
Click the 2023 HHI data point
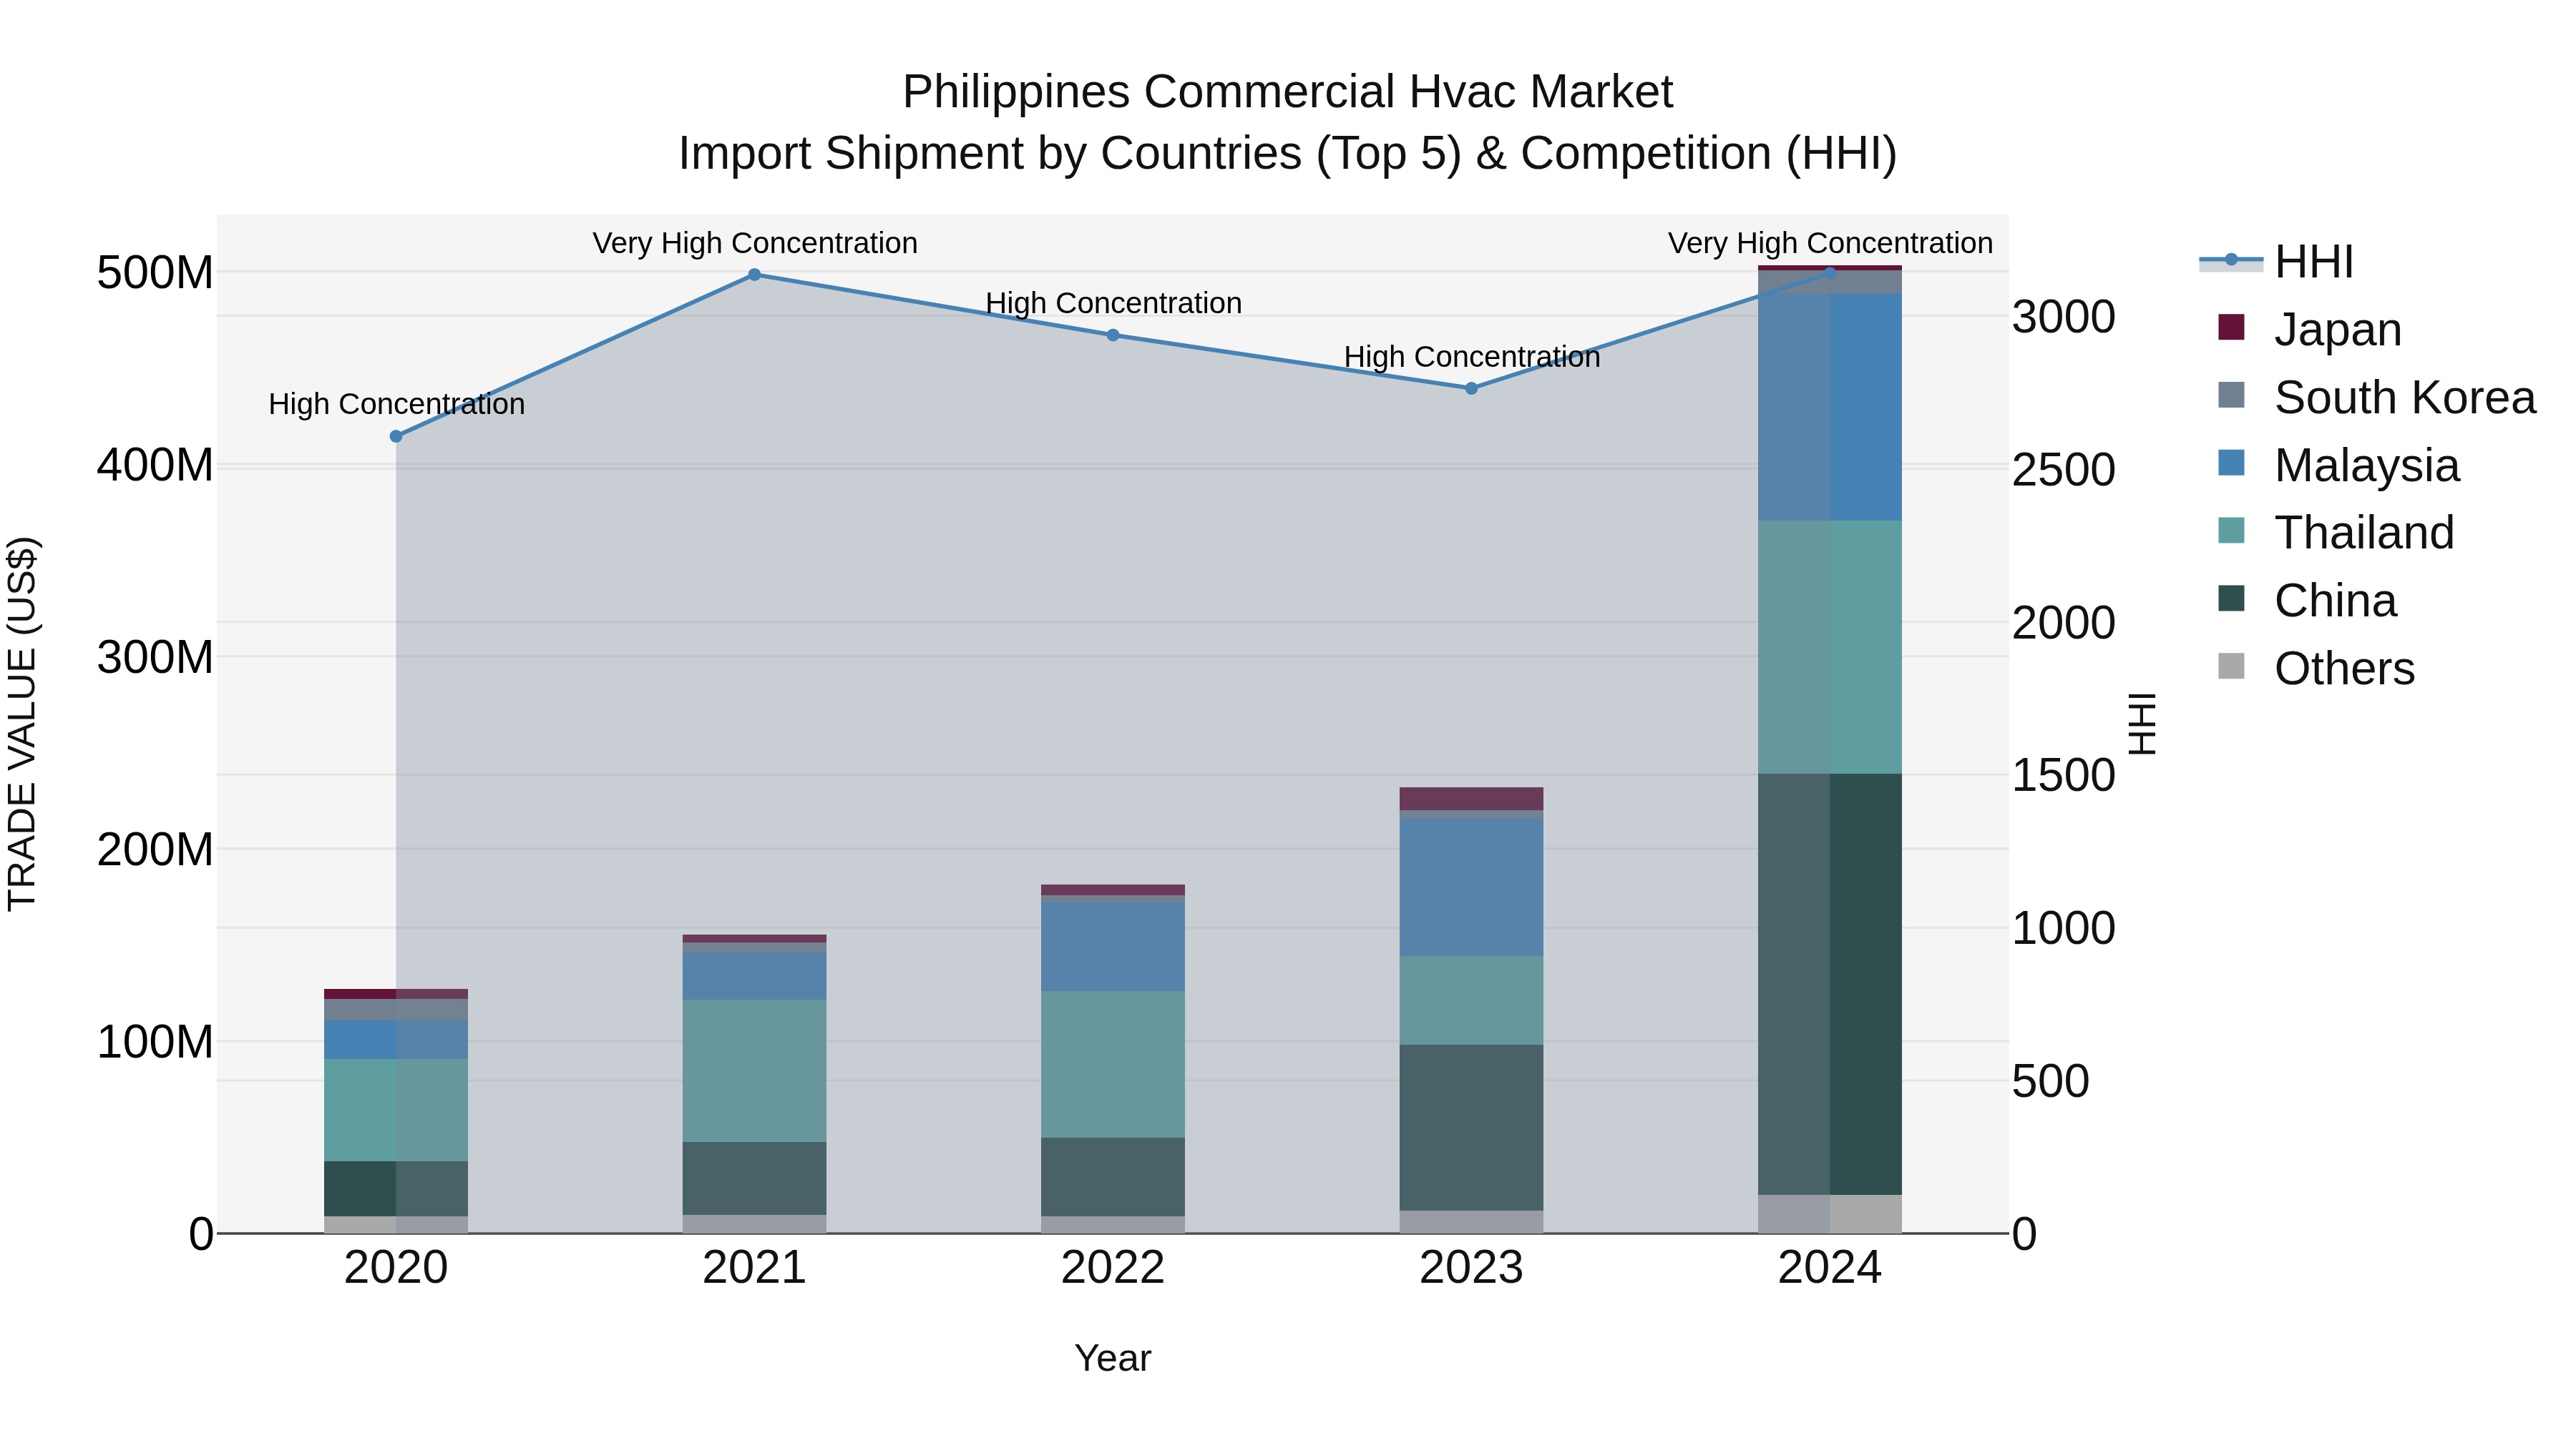click(1472, 389)
